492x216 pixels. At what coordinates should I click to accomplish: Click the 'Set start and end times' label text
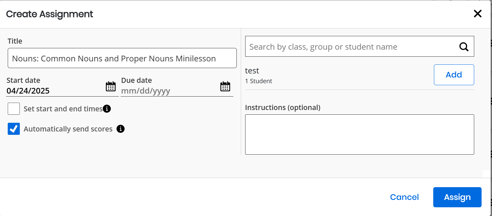63,109
